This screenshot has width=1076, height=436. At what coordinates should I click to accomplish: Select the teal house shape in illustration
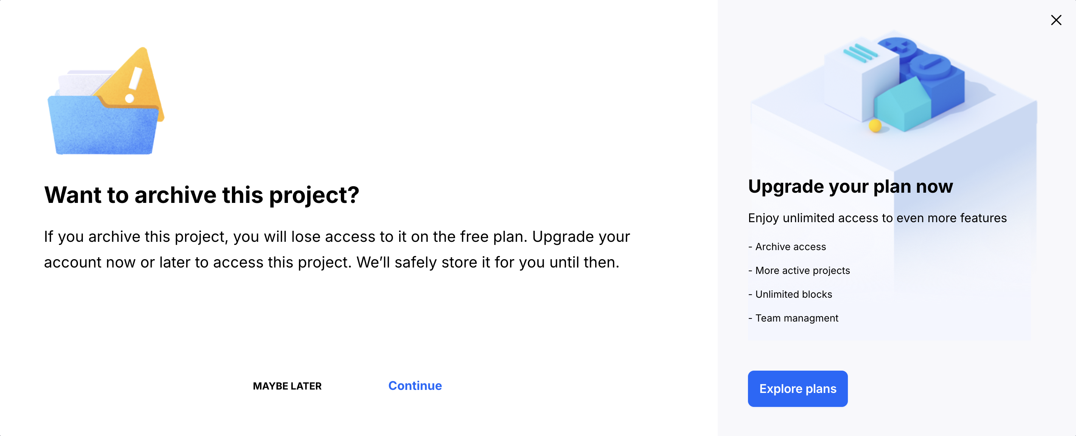click(x=902, y=104)
